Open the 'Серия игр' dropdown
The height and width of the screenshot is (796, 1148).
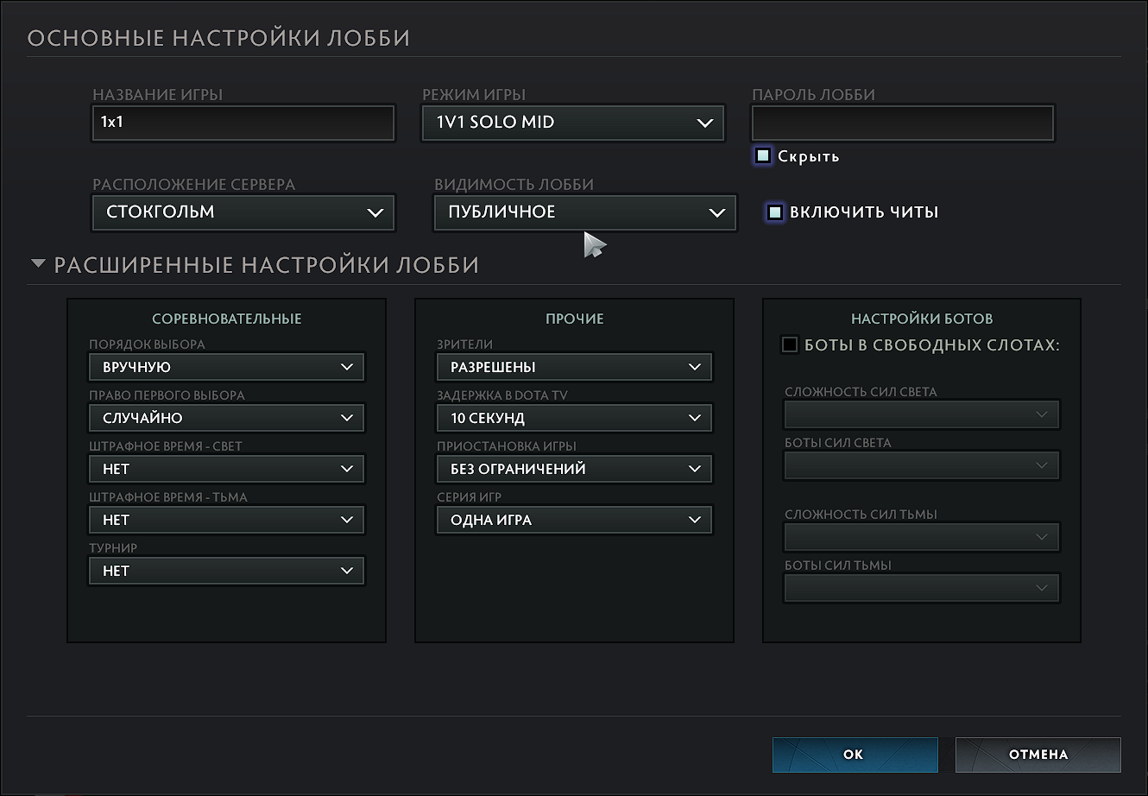tap(574, 520)
